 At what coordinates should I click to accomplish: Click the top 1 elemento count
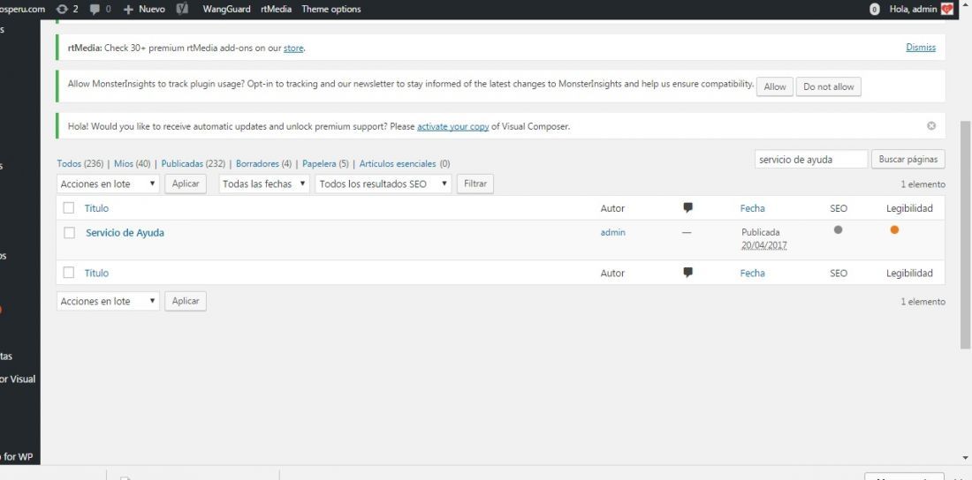(923, 184)
